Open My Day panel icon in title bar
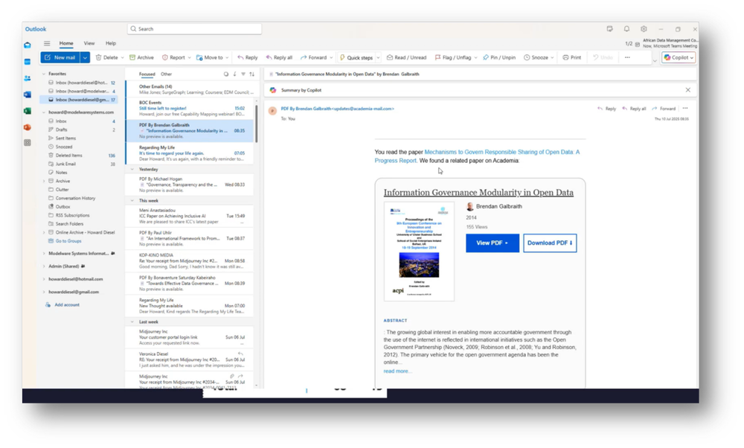Screen dimensions: 744x448 (610, 29)
